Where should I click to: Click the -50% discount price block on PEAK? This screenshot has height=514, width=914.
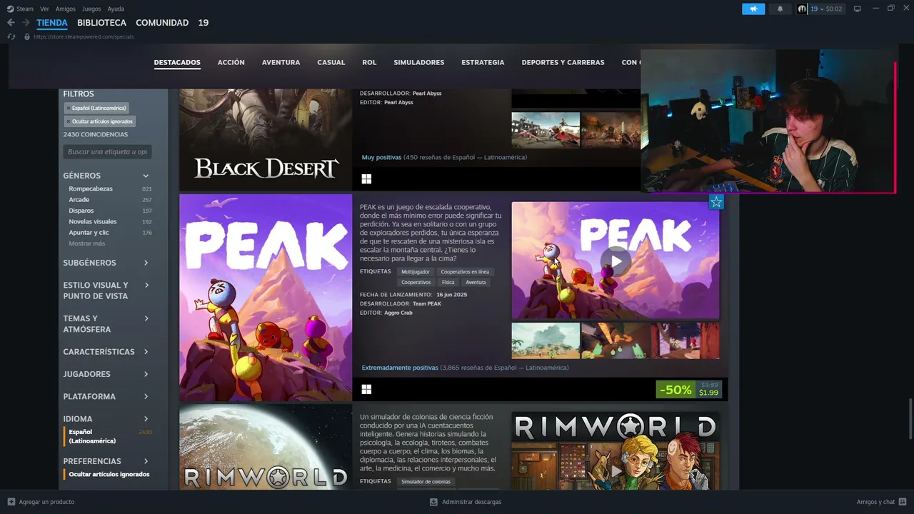688,390
